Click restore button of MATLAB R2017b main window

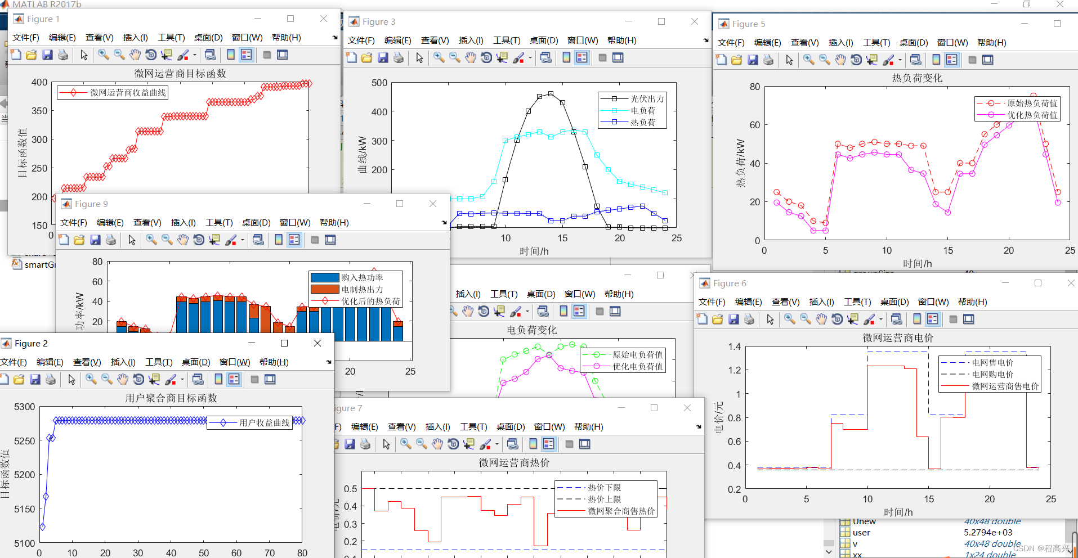pos(1027,4)
